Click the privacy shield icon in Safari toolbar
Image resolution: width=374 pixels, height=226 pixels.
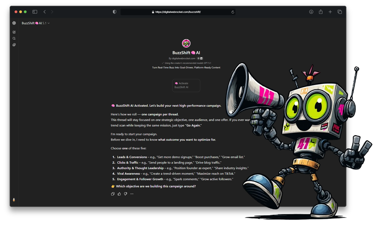114,11
